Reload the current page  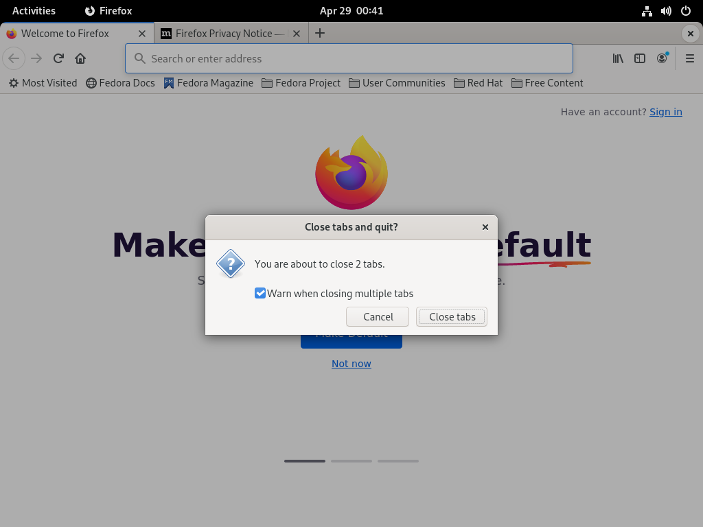(58, 58)
